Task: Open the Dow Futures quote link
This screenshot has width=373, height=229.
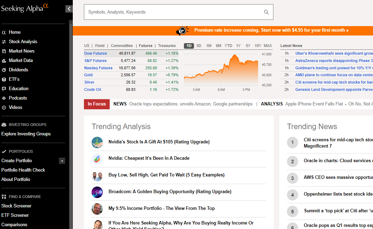Action: coord(95,53)
